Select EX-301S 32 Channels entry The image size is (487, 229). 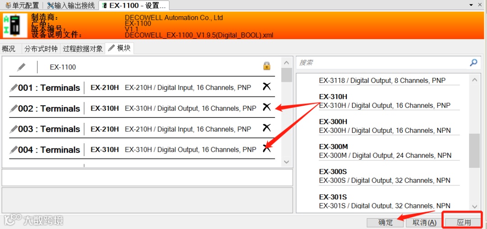click(389, 201)
